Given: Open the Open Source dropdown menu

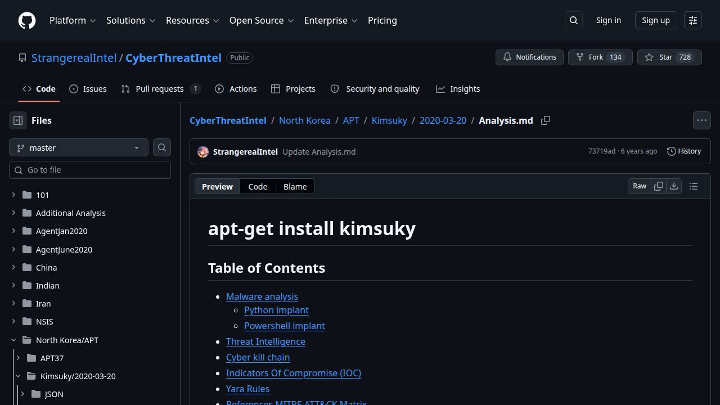Looking at the screenshot, I should pos(262,20).
